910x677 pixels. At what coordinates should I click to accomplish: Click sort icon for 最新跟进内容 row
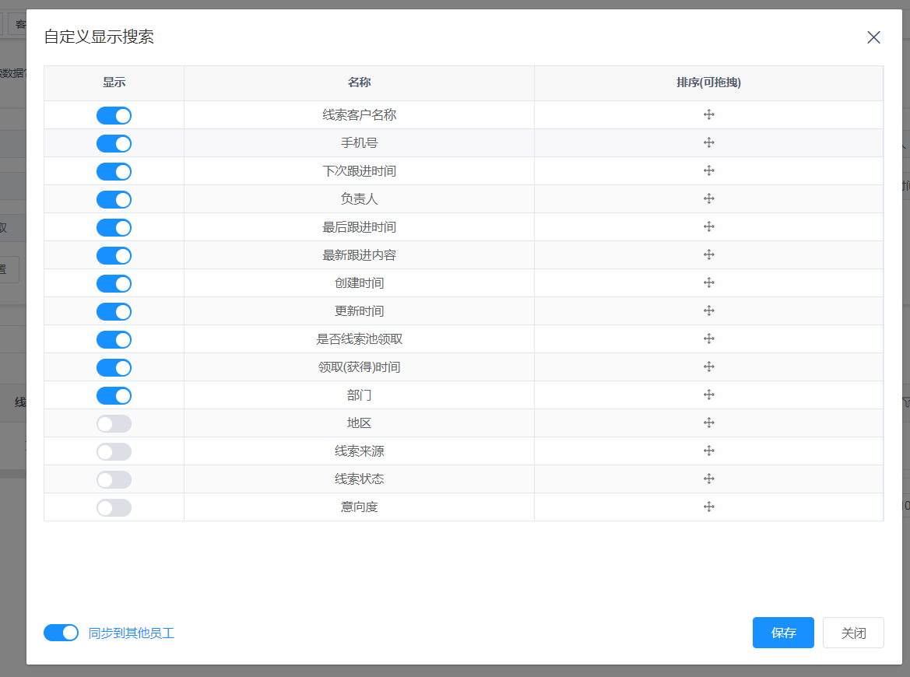(x=708, y=255)
